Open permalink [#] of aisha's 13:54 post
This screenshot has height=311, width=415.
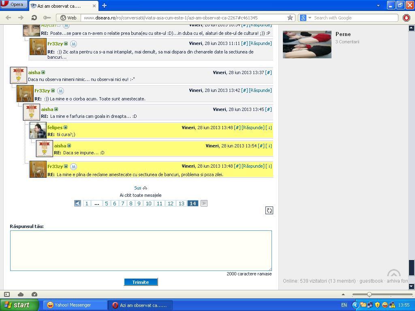[x=261, y=146]
